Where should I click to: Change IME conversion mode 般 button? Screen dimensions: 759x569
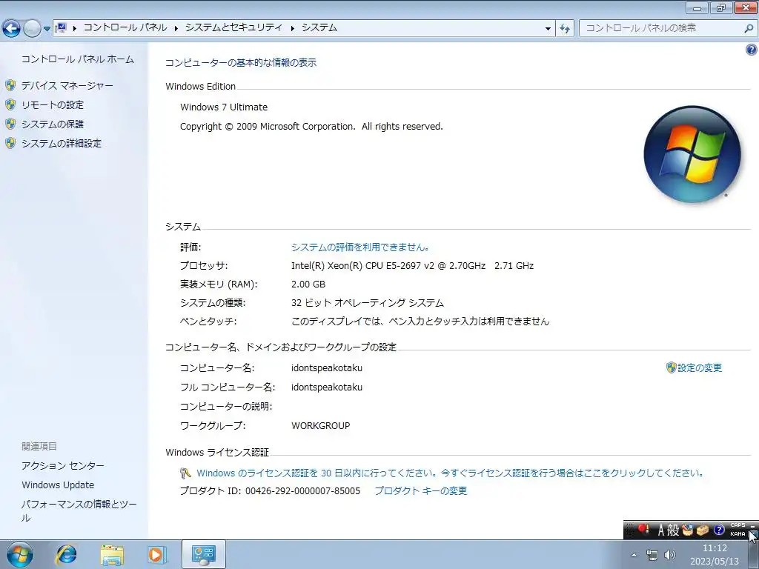tap(673, 530)
